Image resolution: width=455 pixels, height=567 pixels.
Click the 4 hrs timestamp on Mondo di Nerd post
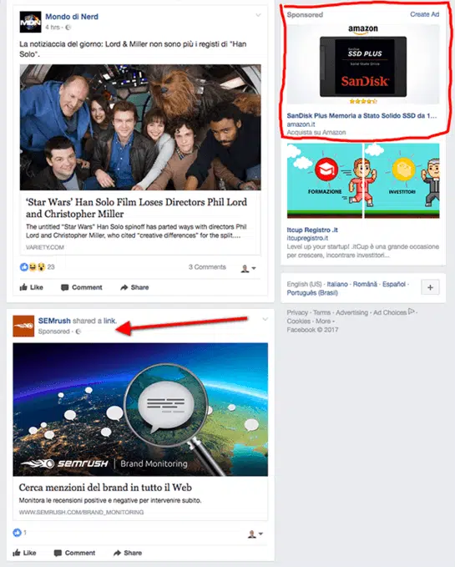pos(53,27)
